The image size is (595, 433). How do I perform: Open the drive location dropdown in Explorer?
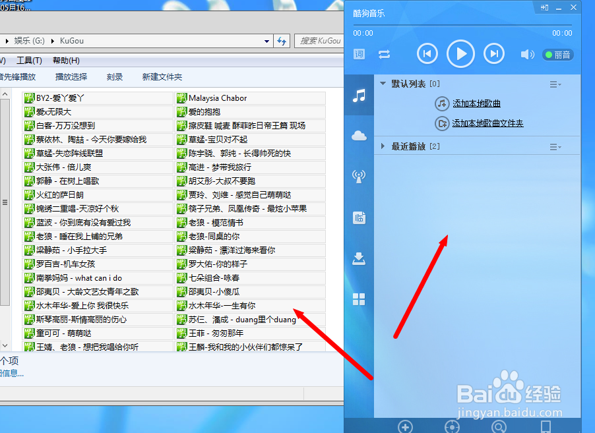[266, 40]
